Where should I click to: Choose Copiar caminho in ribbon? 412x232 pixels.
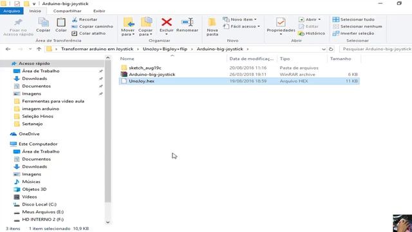92,26
